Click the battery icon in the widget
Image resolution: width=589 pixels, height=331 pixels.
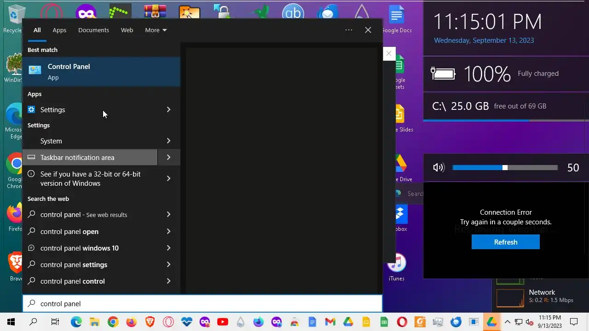pyautogui.click(x=443, y=74)
